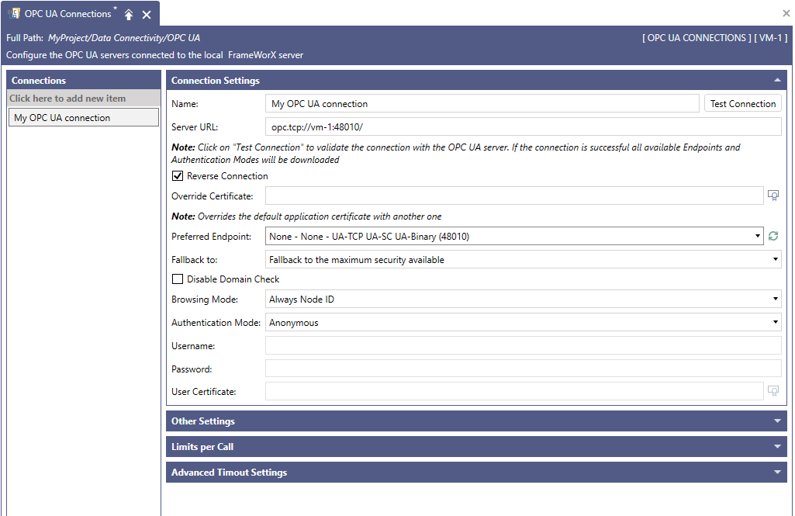Viewport: 795px width, 516px height.
Task: Close the OPC UA Connections tab
Action: (x=147, y=15)
